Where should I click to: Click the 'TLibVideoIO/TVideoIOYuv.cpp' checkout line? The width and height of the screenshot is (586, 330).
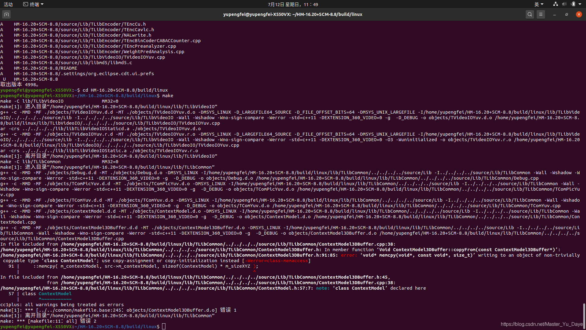tap(83, 57)
